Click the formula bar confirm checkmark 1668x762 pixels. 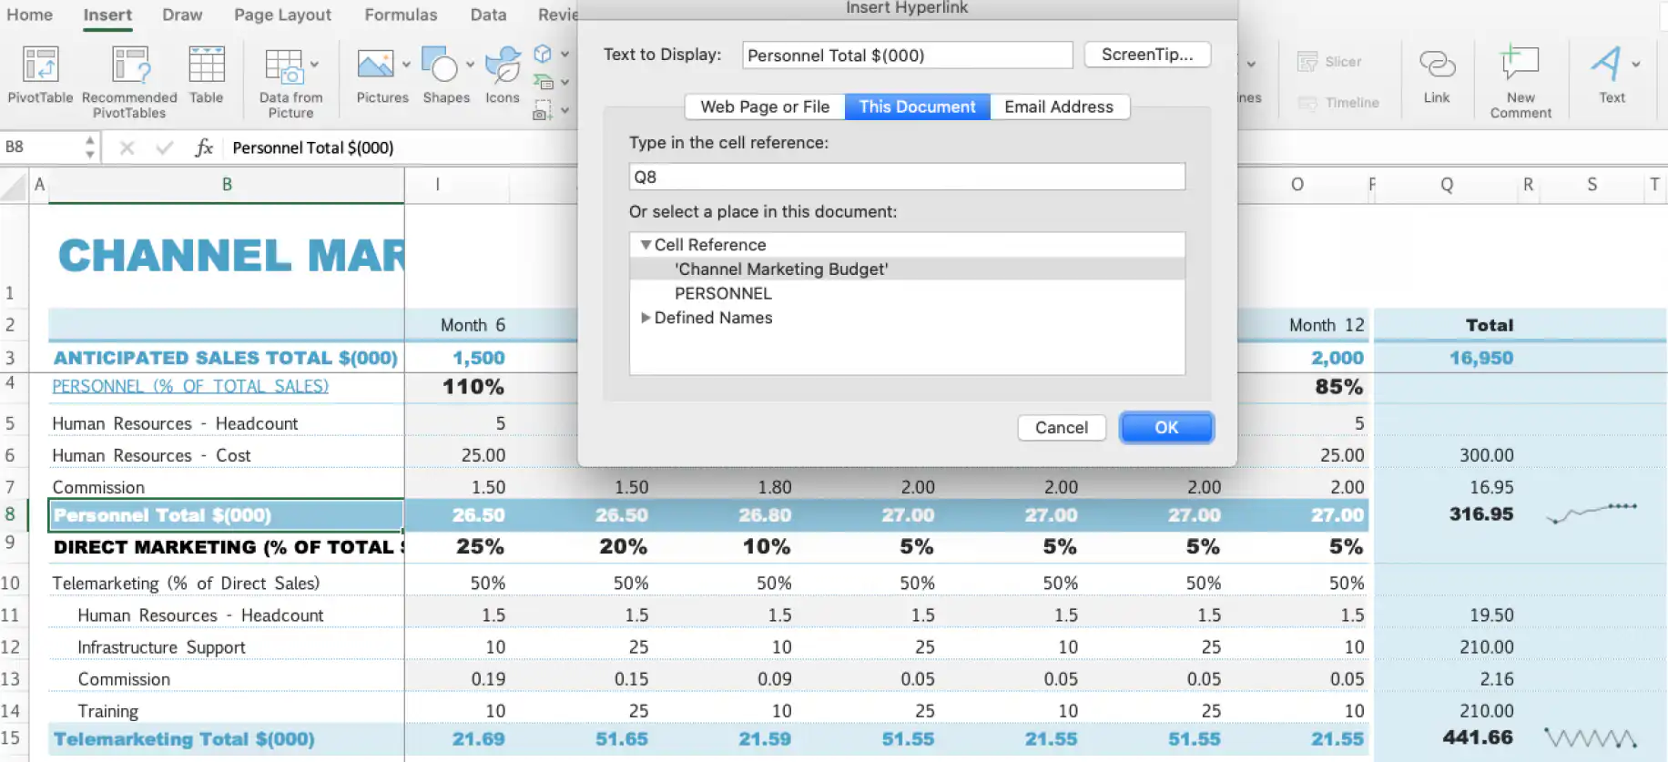tap(164, 147)
